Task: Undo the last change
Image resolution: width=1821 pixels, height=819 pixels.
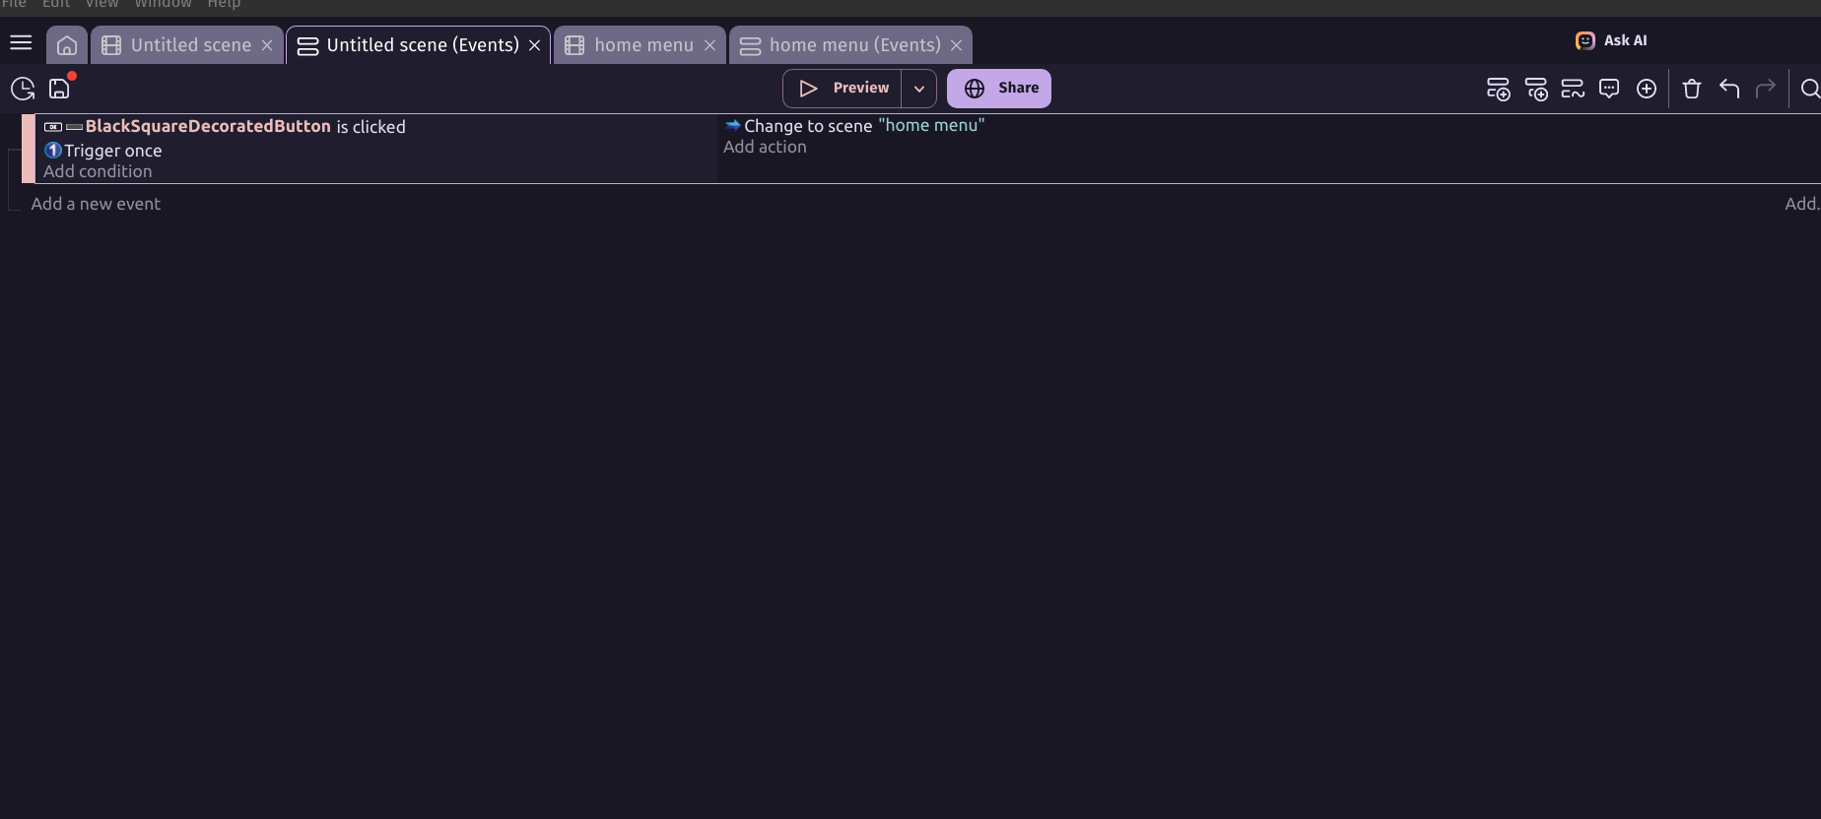Action: 1729,89
